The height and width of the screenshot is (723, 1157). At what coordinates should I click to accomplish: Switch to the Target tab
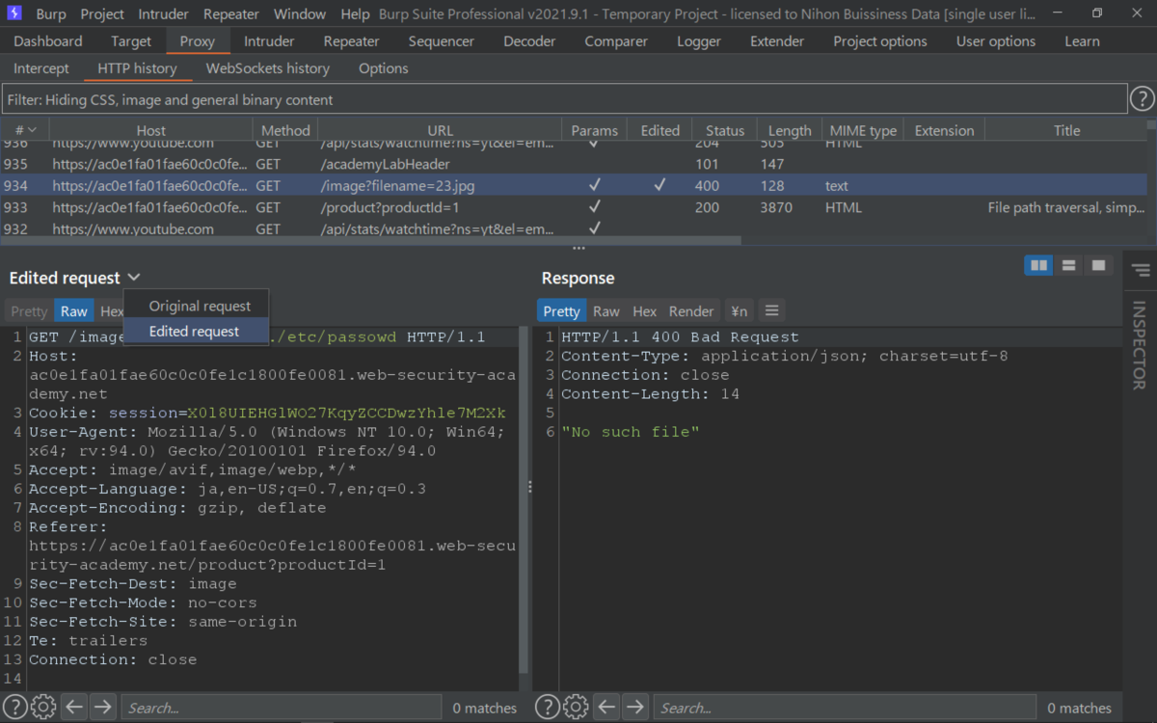point(131,41)
